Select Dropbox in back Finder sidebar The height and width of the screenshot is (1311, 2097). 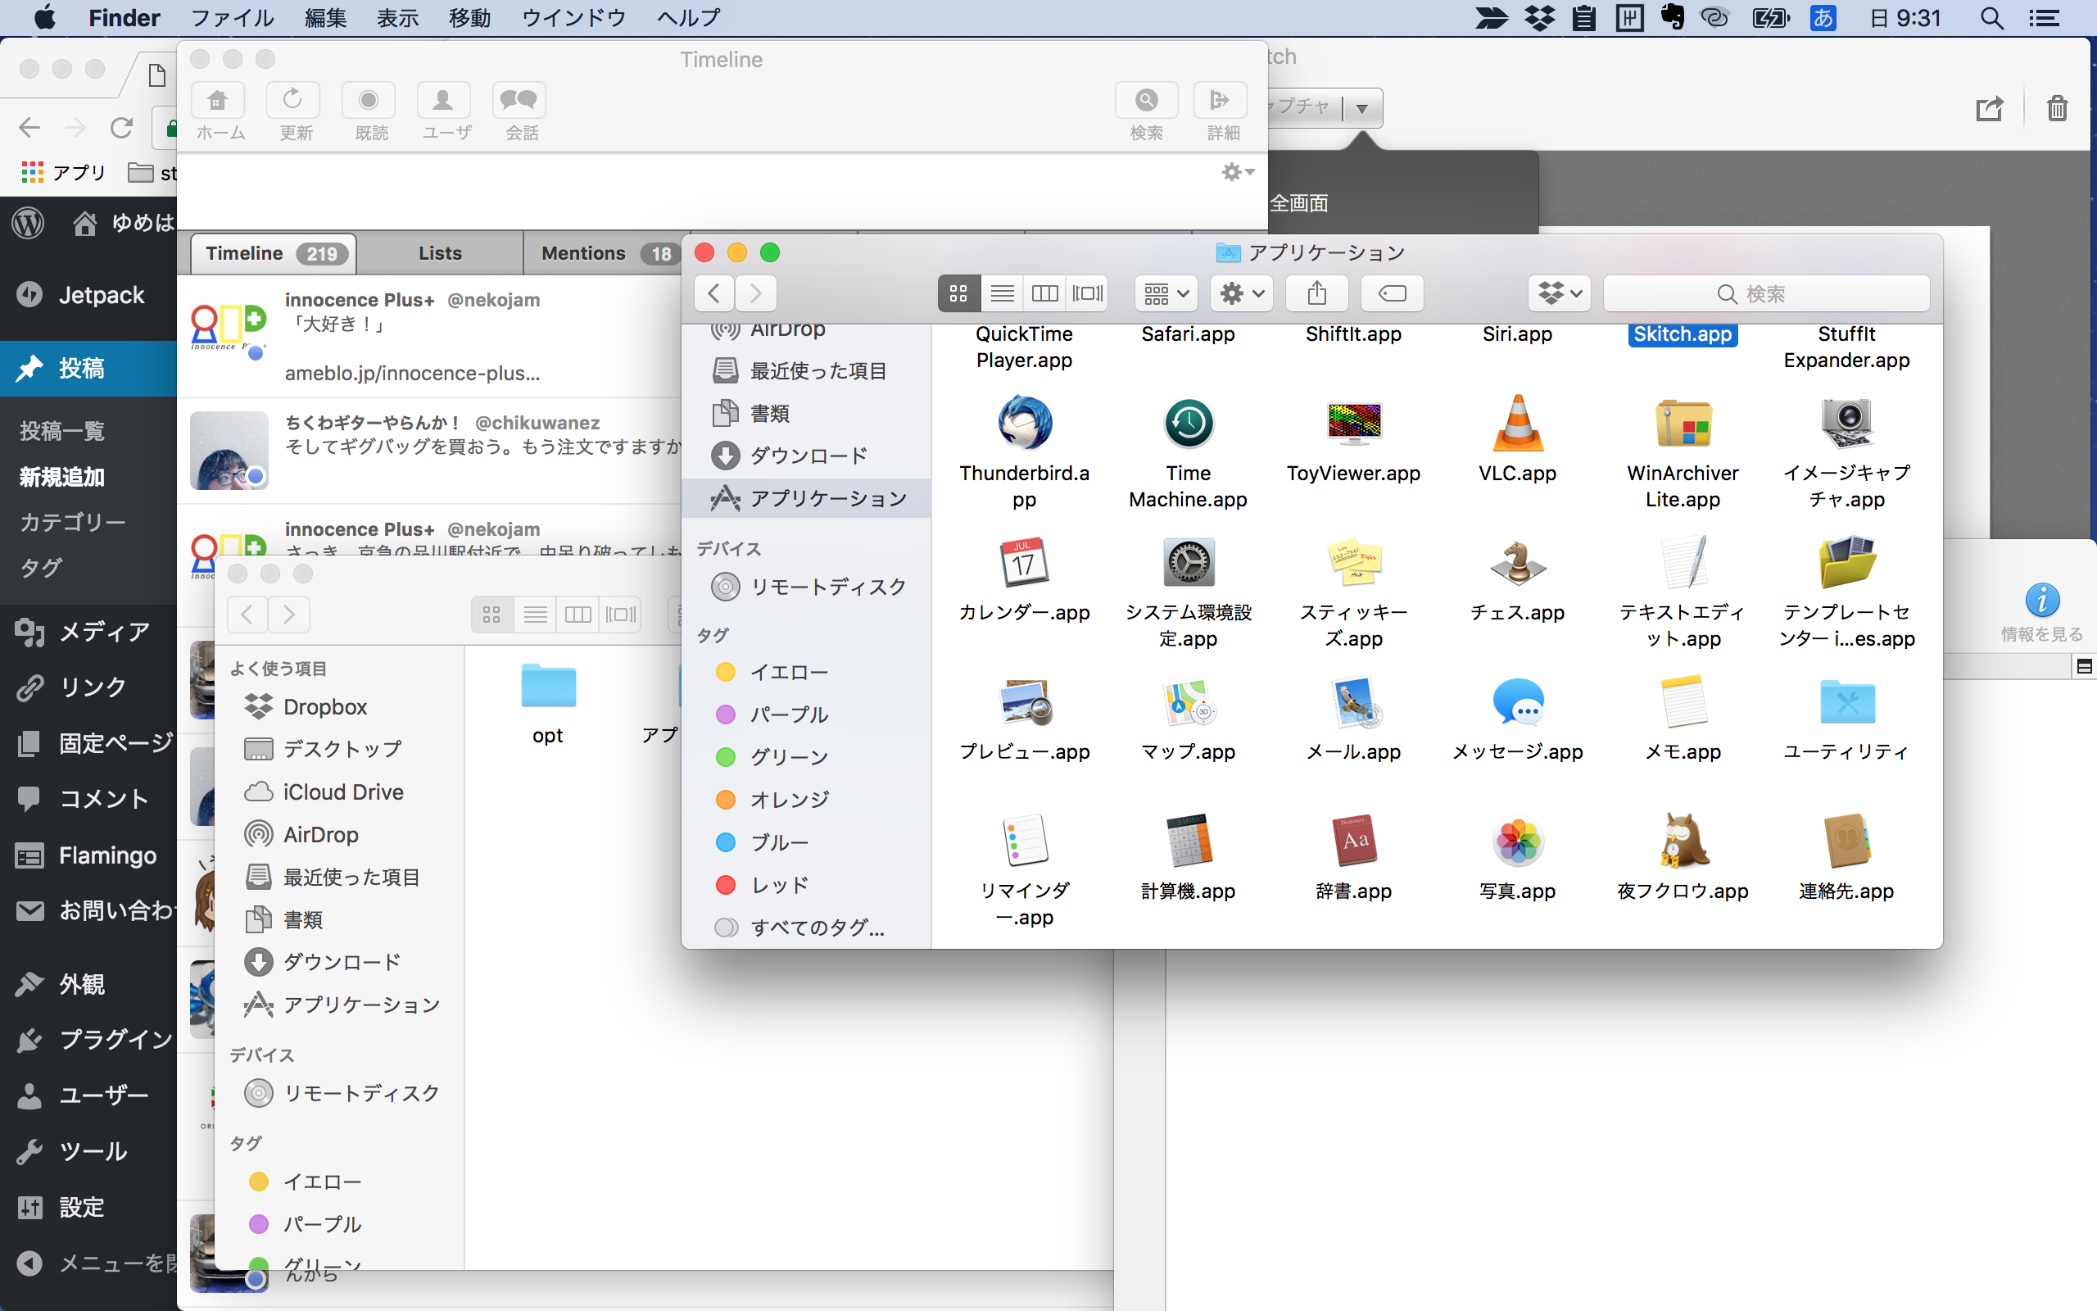(340, 706)
